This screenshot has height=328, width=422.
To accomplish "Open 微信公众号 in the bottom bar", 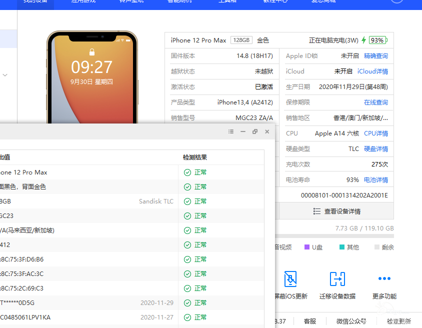I will [x=351, y=321].
